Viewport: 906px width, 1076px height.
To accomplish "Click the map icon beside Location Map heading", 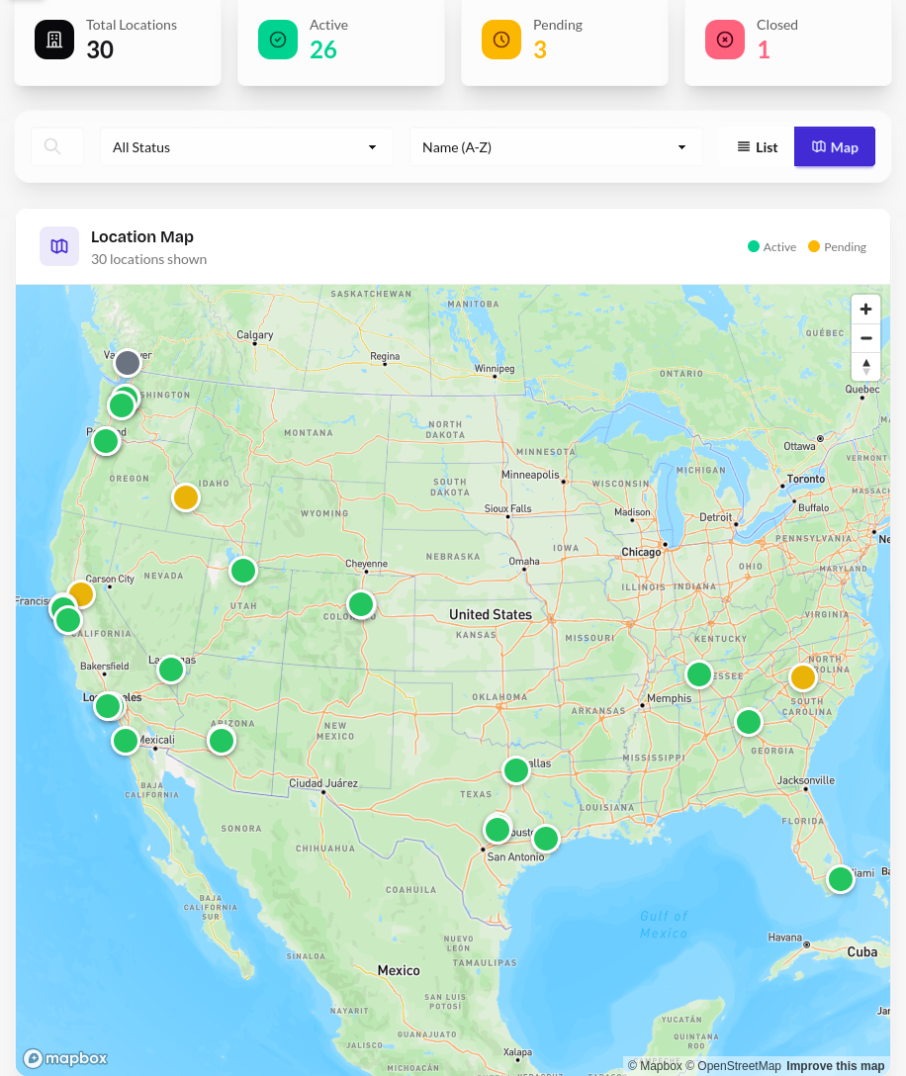I will [x=58, y=245].
